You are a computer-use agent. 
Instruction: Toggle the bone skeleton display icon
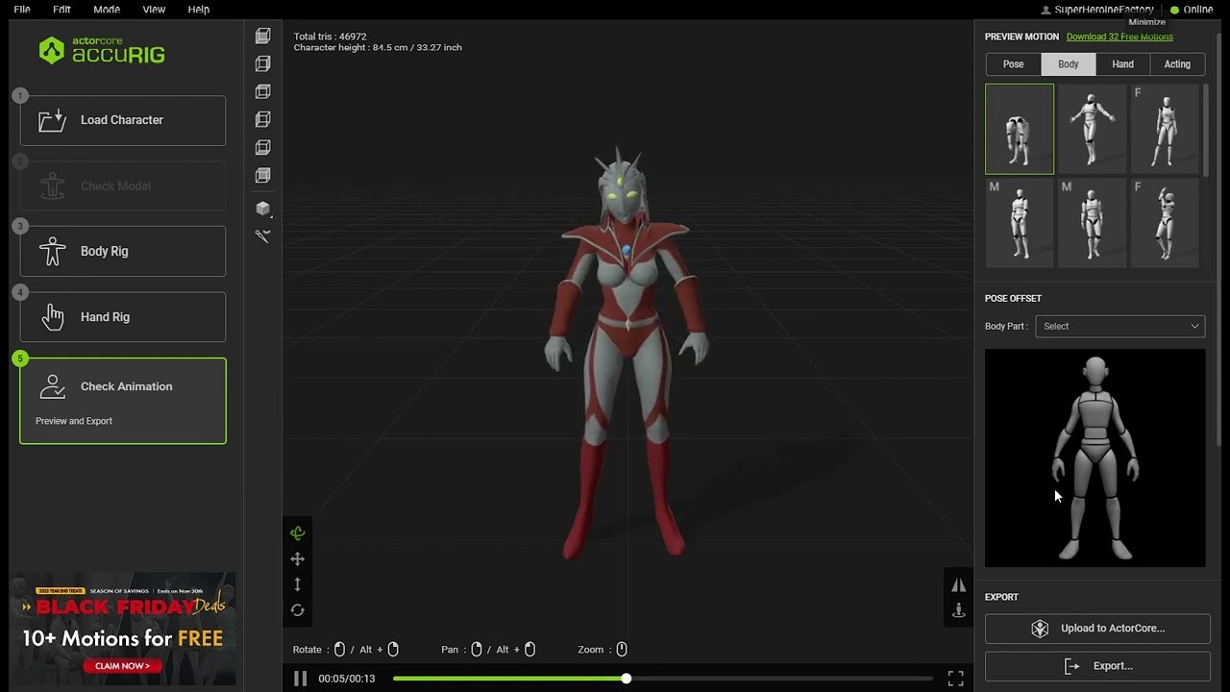coord(263,235)
